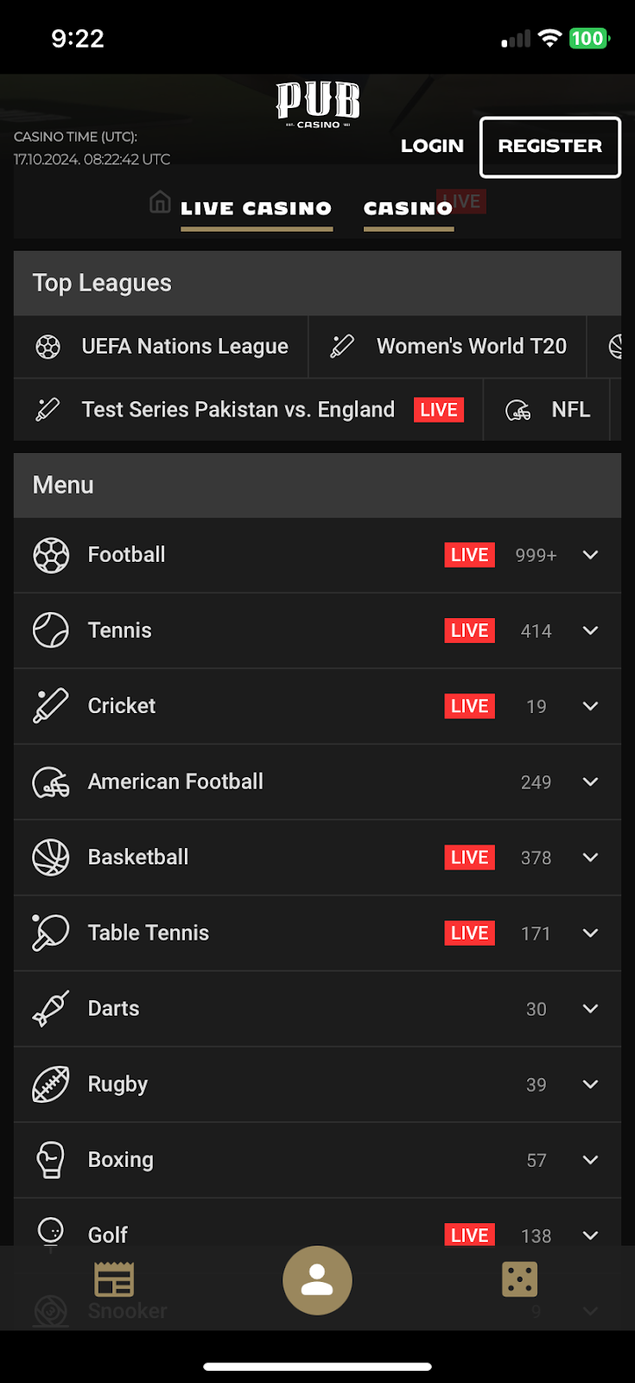Tap the football icon in the menu

pyautogui.click(x=51, y=555)
